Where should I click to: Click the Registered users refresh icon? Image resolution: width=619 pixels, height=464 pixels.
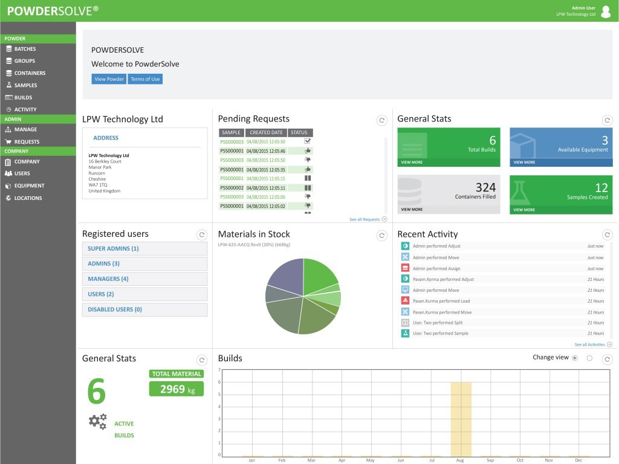(202, 235)
